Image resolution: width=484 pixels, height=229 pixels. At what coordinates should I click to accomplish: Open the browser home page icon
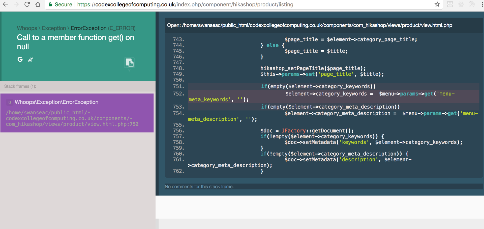pos(38,4)
